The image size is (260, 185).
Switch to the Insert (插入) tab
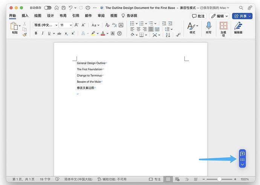(25, 16)
